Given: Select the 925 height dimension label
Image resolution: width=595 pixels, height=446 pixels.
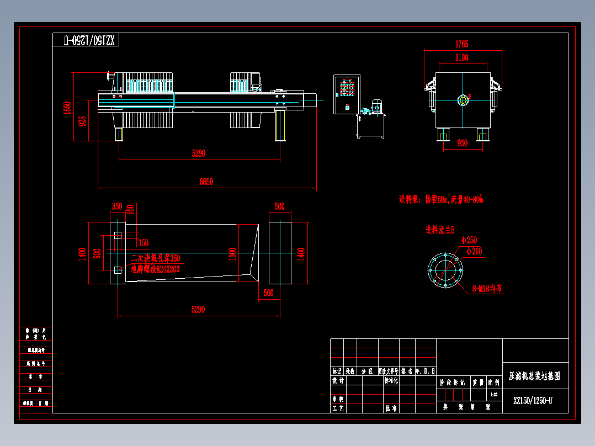Looking at the screenshot, I should coord(82,121).
